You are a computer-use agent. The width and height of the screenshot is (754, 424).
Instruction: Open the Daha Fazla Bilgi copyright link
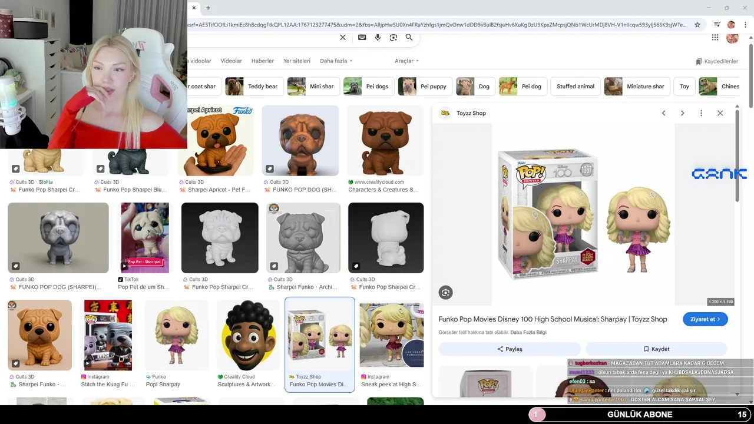click(x=528, y=333)
